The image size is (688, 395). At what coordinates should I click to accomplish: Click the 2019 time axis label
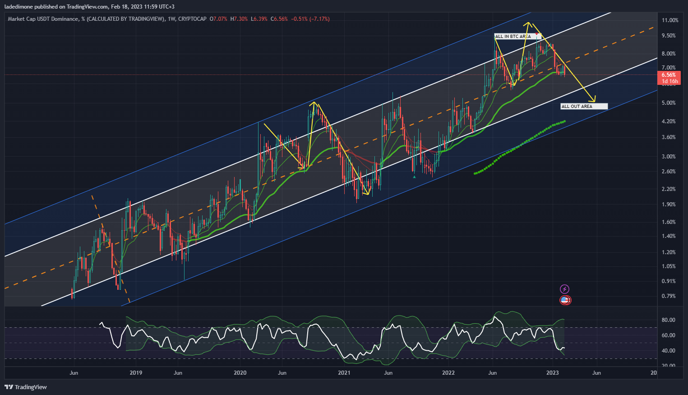(136, 373)
